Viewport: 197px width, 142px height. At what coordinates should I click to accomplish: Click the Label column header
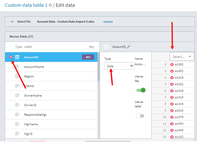pos(28,47)
